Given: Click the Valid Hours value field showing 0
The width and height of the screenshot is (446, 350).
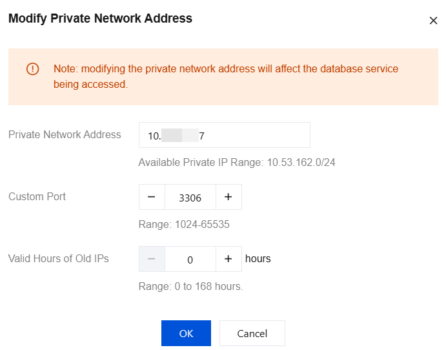Looking at the screenshot, I should click(x=190, y=260).
